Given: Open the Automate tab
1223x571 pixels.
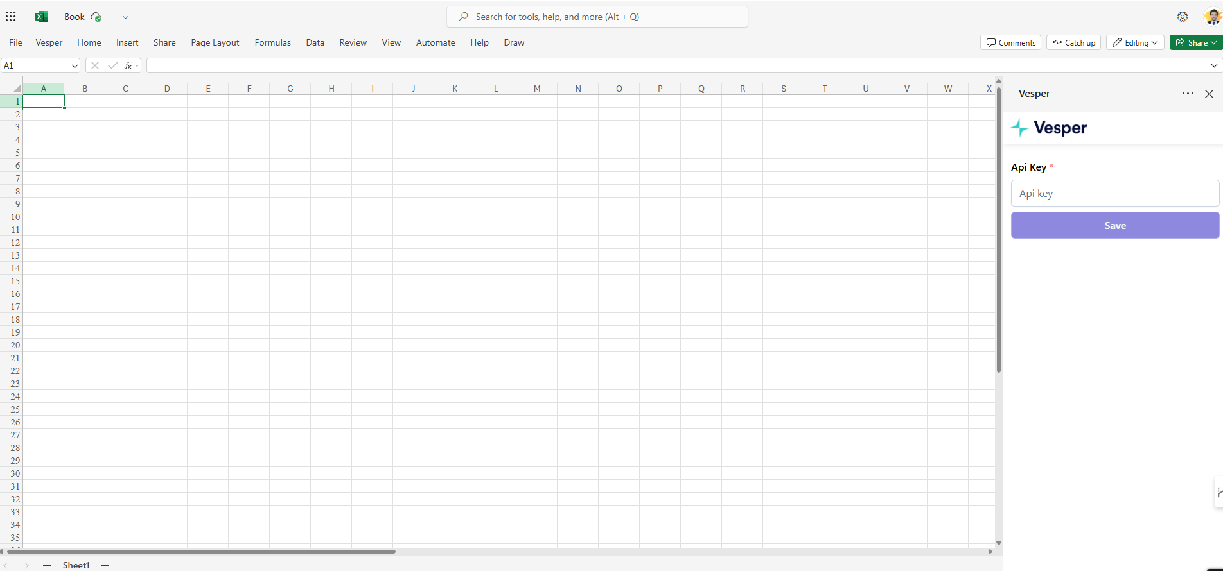Looking at the screenshot, I should 436,42.
